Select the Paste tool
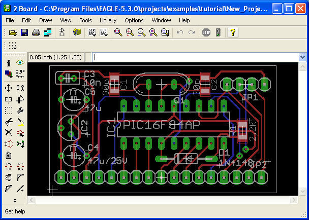The height and width of the screenshot is (220, 309). pyautogui.click(x=20, y=122)
